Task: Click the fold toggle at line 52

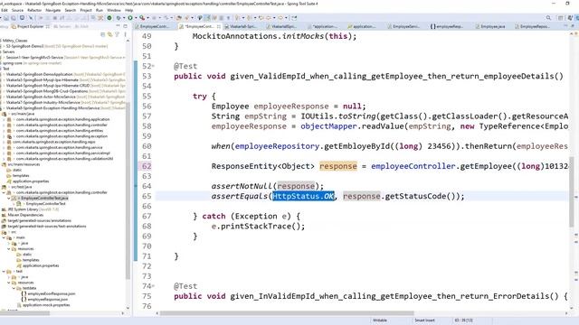Action: point(153,66)
